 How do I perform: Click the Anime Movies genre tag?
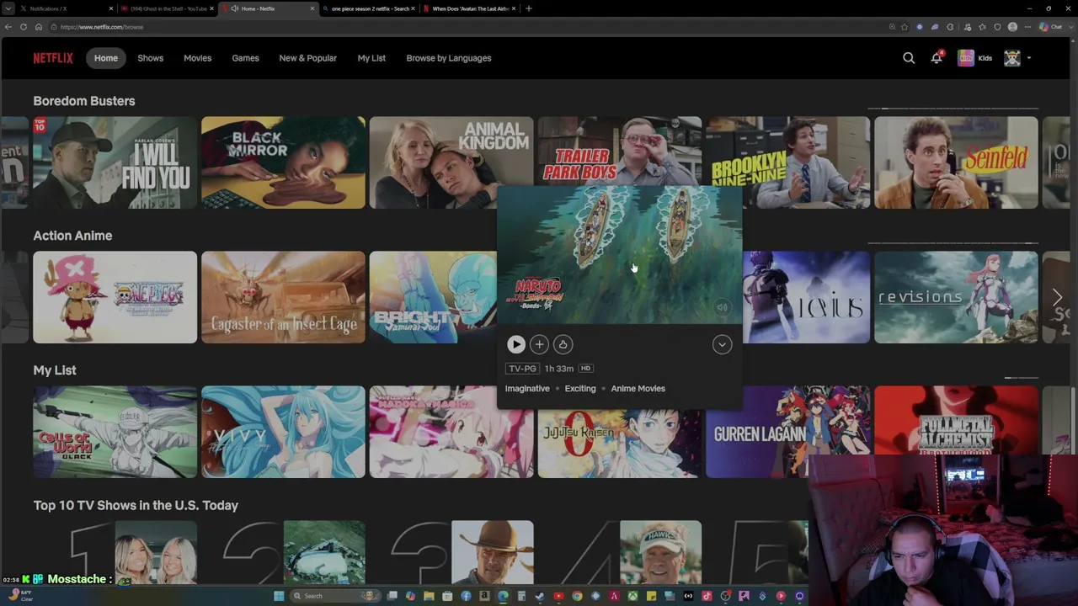tap(638, 389)
